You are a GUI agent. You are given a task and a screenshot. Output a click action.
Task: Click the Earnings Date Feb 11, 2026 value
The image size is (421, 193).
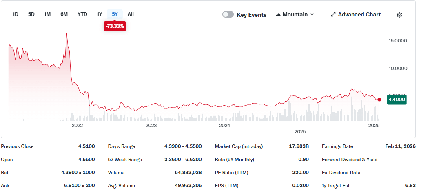pyautogui.click(x=400, y=146)
